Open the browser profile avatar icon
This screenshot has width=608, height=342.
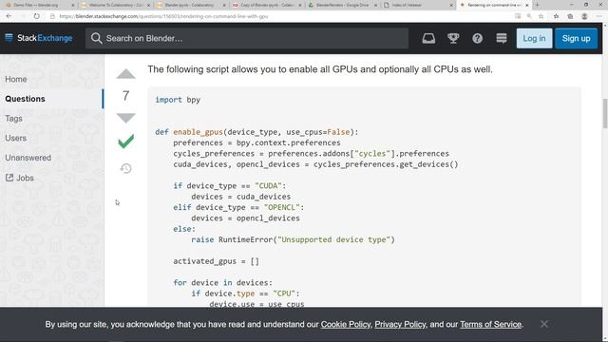point(584,16)
